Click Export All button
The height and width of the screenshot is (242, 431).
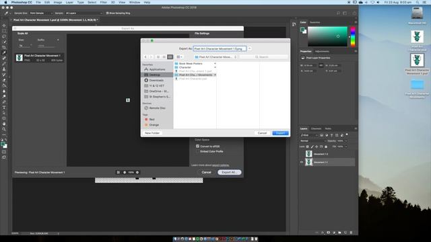[229, 172]
